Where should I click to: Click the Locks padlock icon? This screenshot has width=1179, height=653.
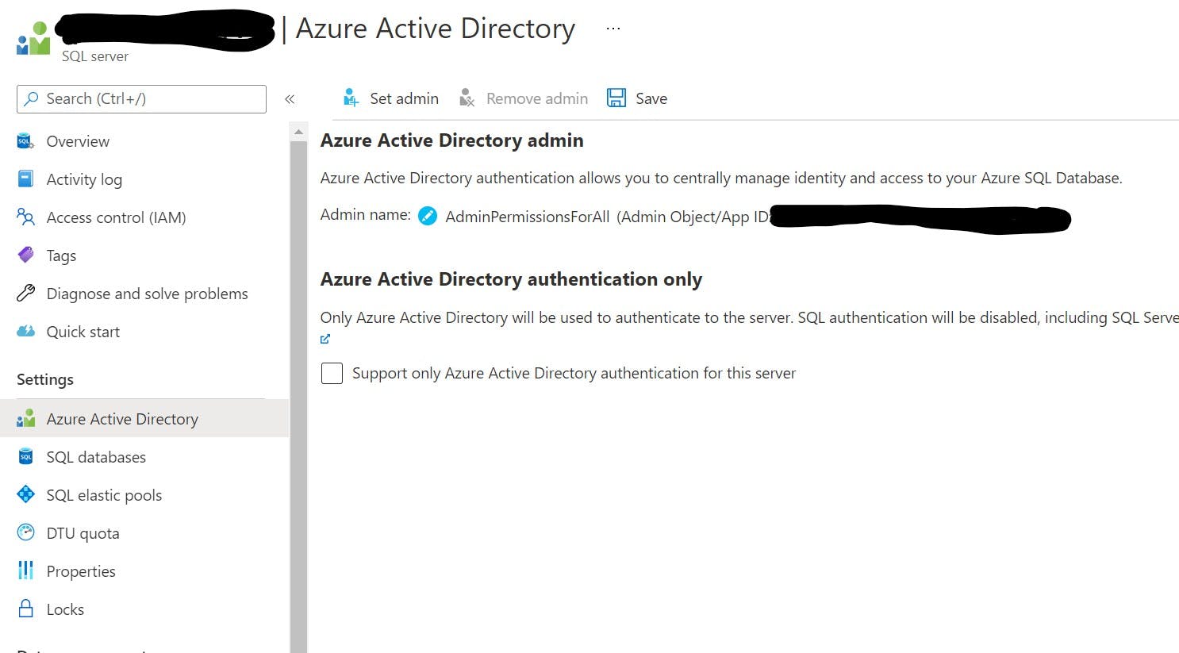25,609
